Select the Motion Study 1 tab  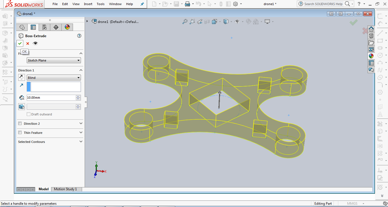coord(65,189)
